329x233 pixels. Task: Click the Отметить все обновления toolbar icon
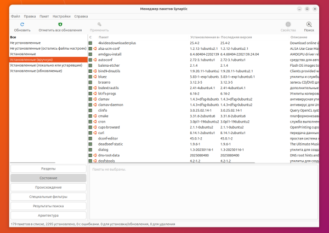(x=60, y=24)
